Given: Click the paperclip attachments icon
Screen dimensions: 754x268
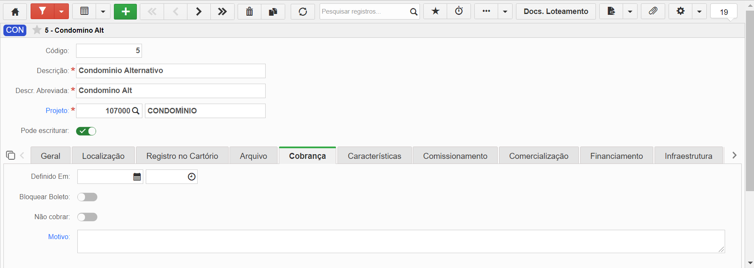Looking at the screenshot, I should [653, 11].
